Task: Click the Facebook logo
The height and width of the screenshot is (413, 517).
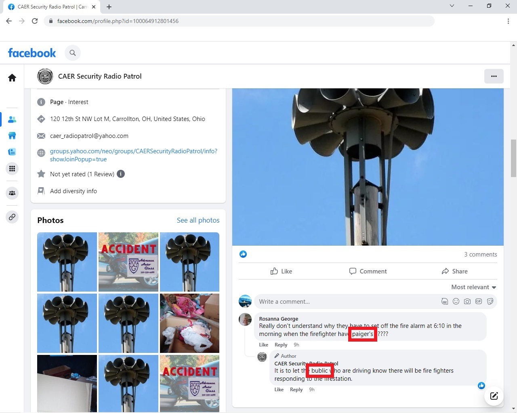Action: (x=32, y=53)
